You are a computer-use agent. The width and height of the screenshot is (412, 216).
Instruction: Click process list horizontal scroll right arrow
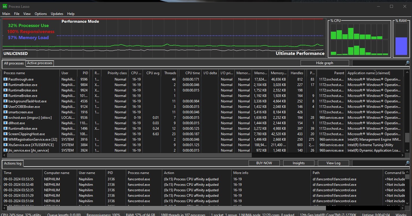pos(403,155)
